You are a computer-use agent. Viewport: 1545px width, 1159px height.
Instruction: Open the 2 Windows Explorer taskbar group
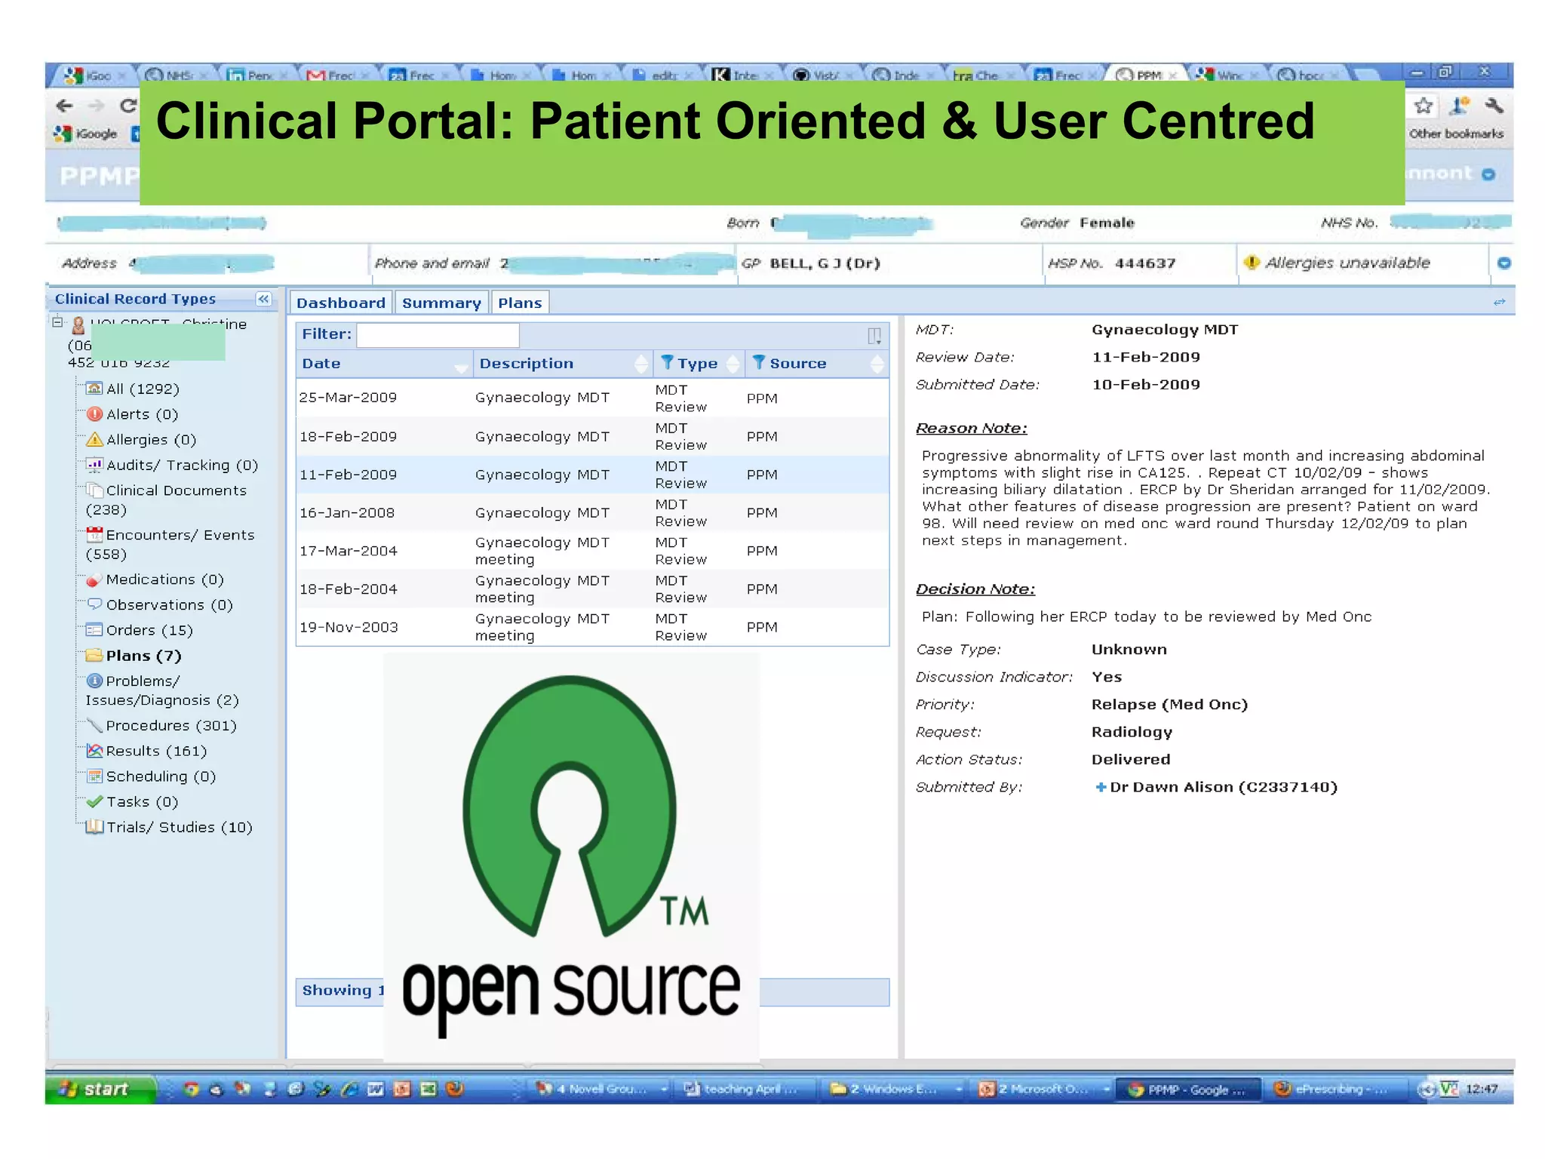coord(893,1089)
